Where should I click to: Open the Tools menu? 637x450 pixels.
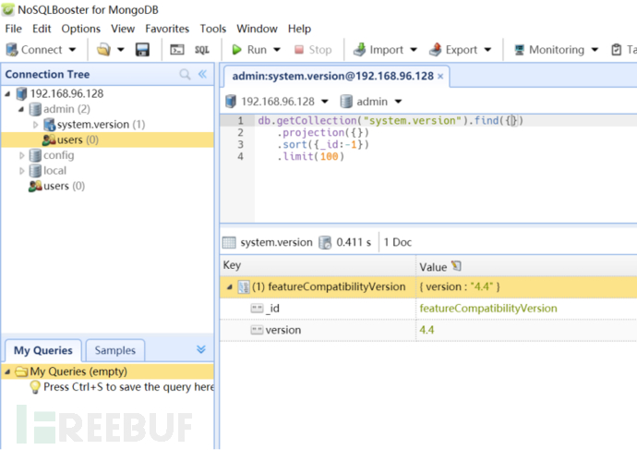point(213,29)
